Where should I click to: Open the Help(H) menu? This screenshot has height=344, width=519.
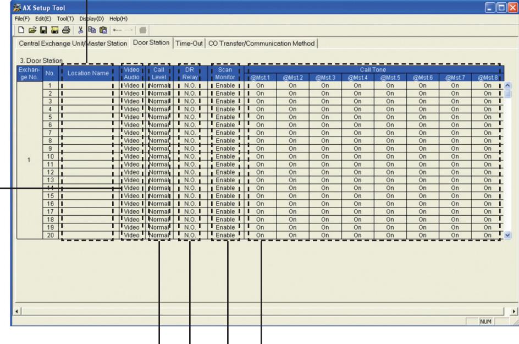[x=118, y=19]
